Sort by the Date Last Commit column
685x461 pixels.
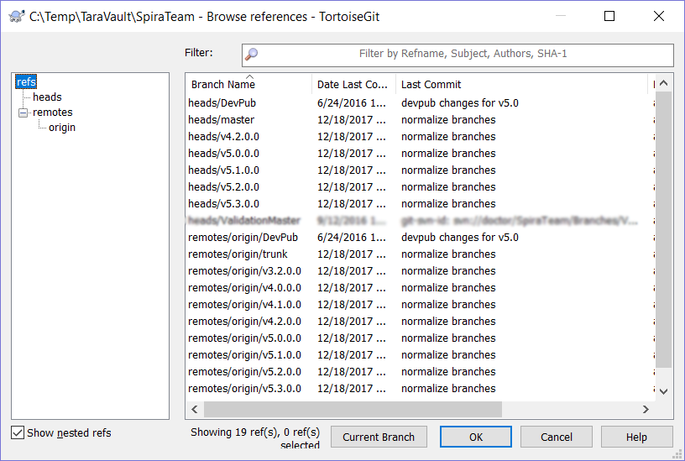tap(353, 85)
